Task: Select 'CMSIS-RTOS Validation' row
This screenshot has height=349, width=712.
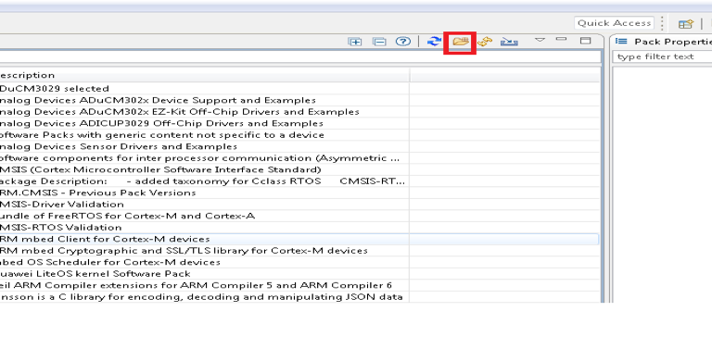Action: (x=299, y=228)
